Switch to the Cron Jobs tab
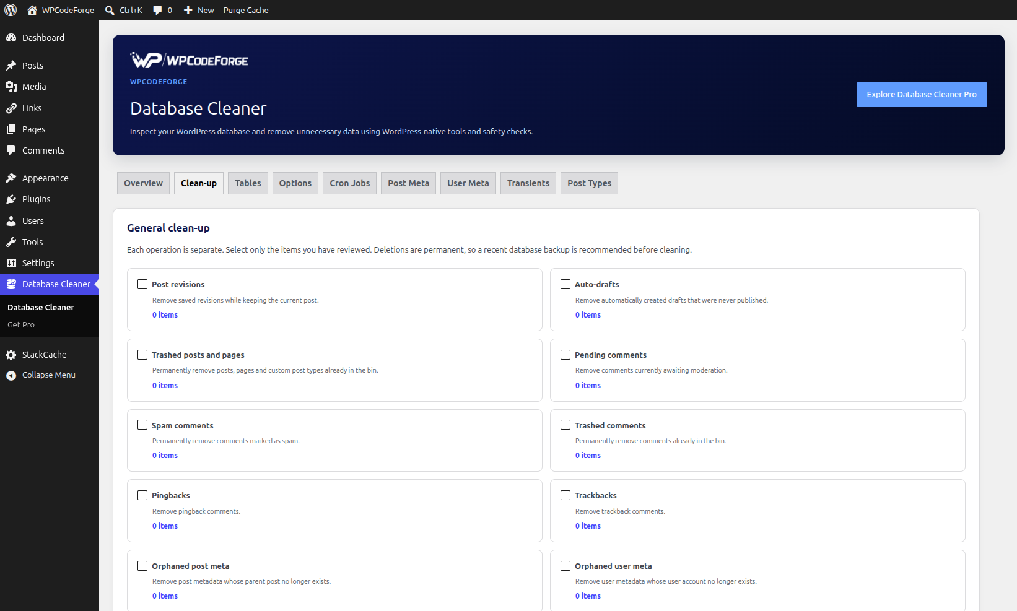Image resolution: width=1017 pixels, height=611 pixels. [x=350, y=183]
